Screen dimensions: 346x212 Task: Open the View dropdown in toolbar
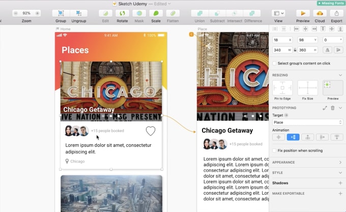(278, 13)
